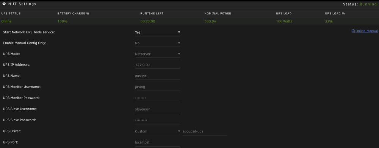The image size is (379, 148).
Task: Click the 00:23:00 runtime left value
Action: 148,21
